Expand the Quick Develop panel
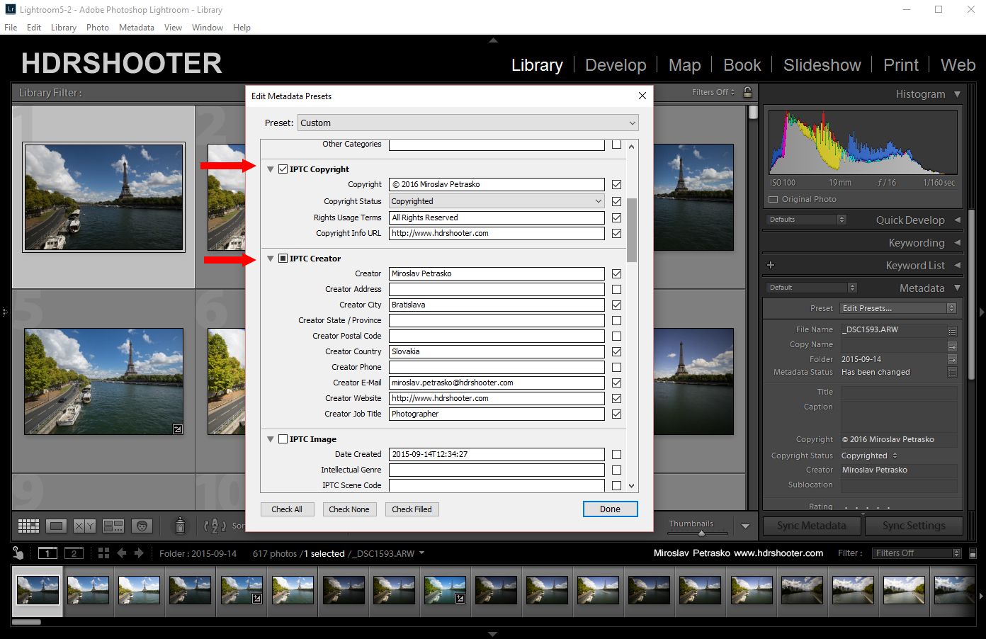The image size is (986, 639). 957,220
